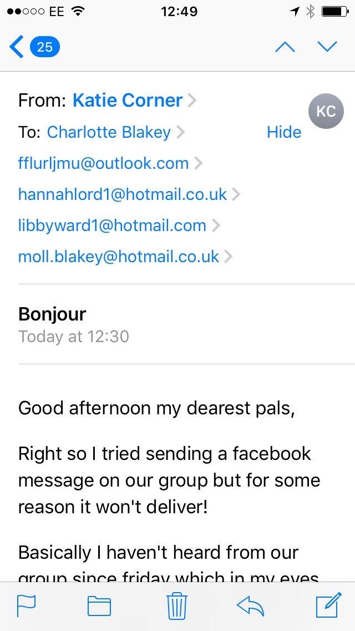Delete email with trash icon
Image resolution: width=355 pixels, height=631 pixels.
[x=177, y=605]
